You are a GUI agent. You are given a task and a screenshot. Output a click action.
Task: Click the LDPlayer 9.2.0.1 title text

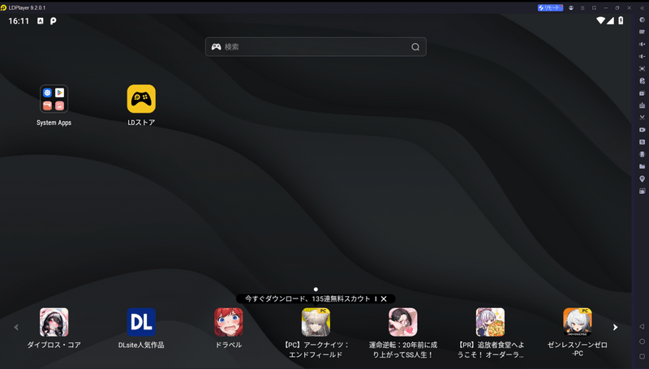27,7
